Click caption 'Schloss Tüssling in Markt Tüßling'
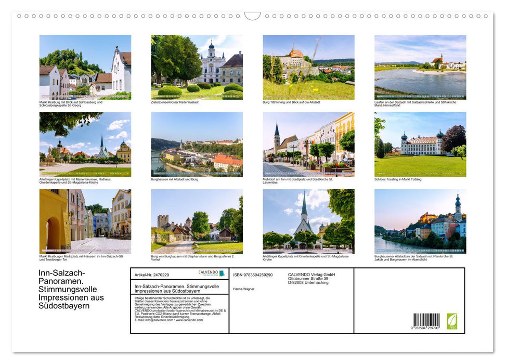The image size is (505, 364). (x=398, y=179)
